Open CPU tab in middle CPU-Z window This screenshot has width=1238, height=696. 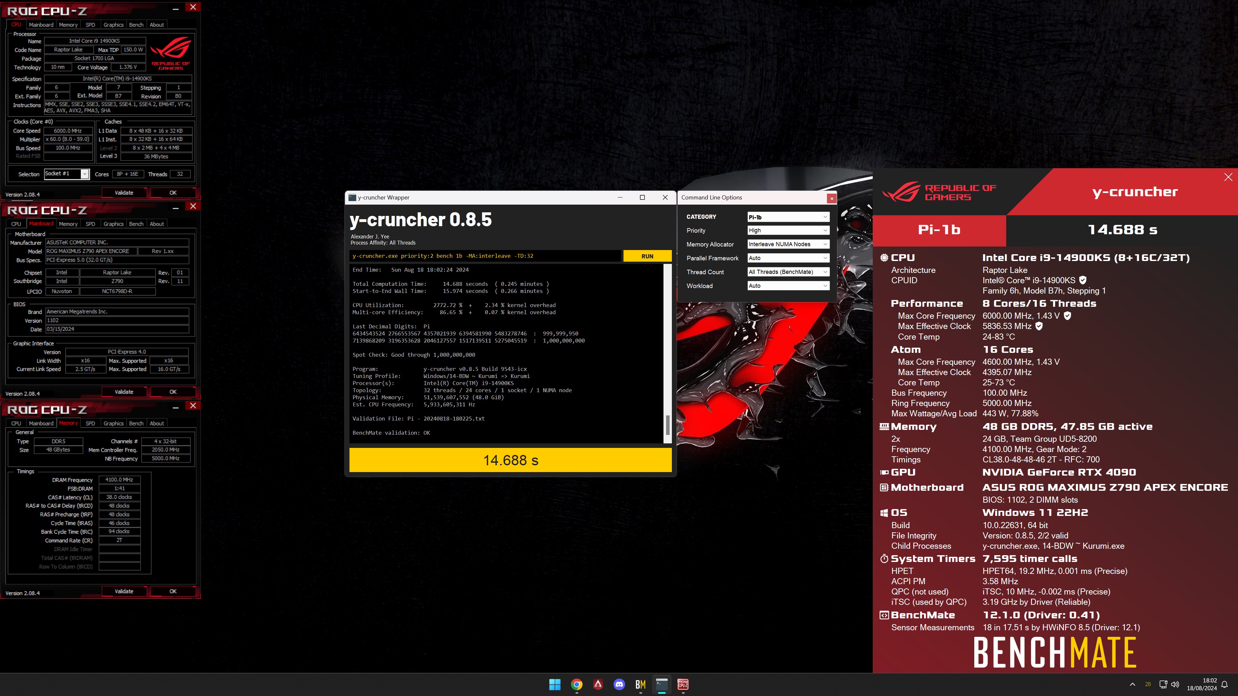[16, 224]
